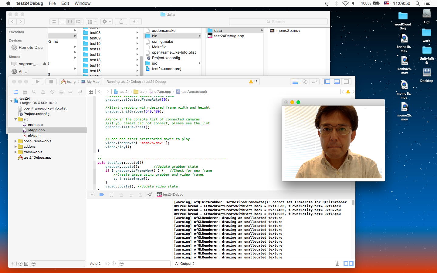Toggle the Debug area visibility in Xcode
The height and width of the screenshot is (273, 437).
pos(337,82)
